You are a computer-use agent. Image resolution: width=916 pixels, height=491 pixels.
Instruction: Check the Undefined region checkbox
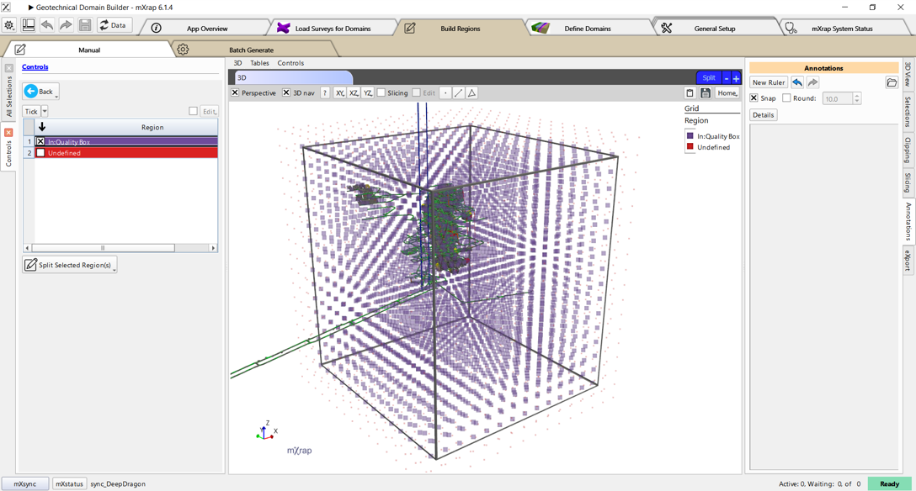(40, 153)
